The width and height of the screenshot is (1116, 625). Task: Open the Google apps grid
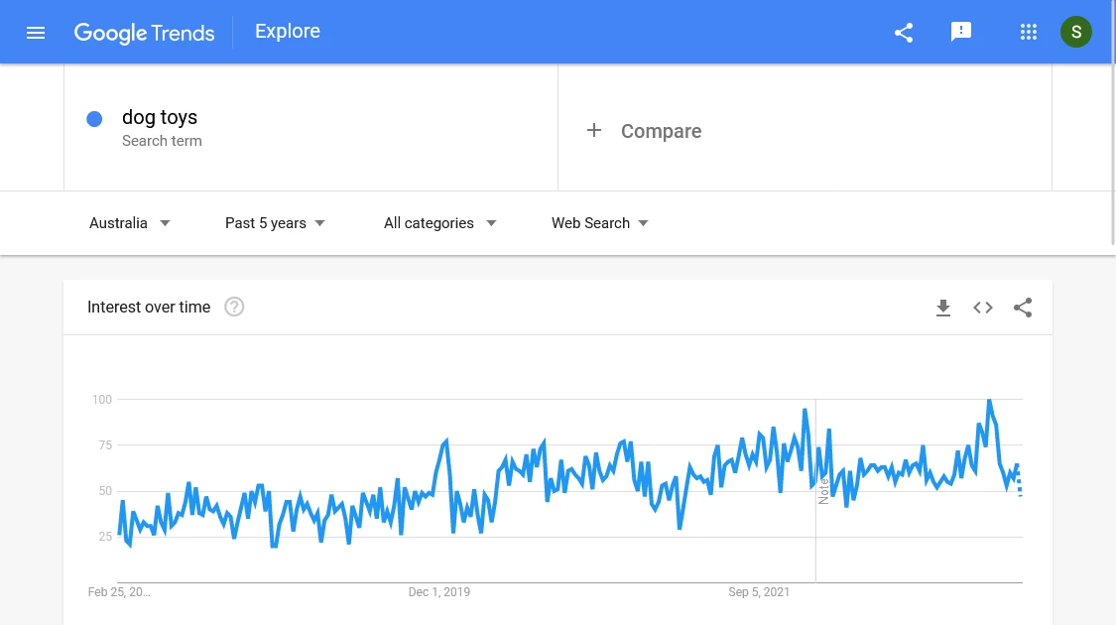coord(1028,32)
